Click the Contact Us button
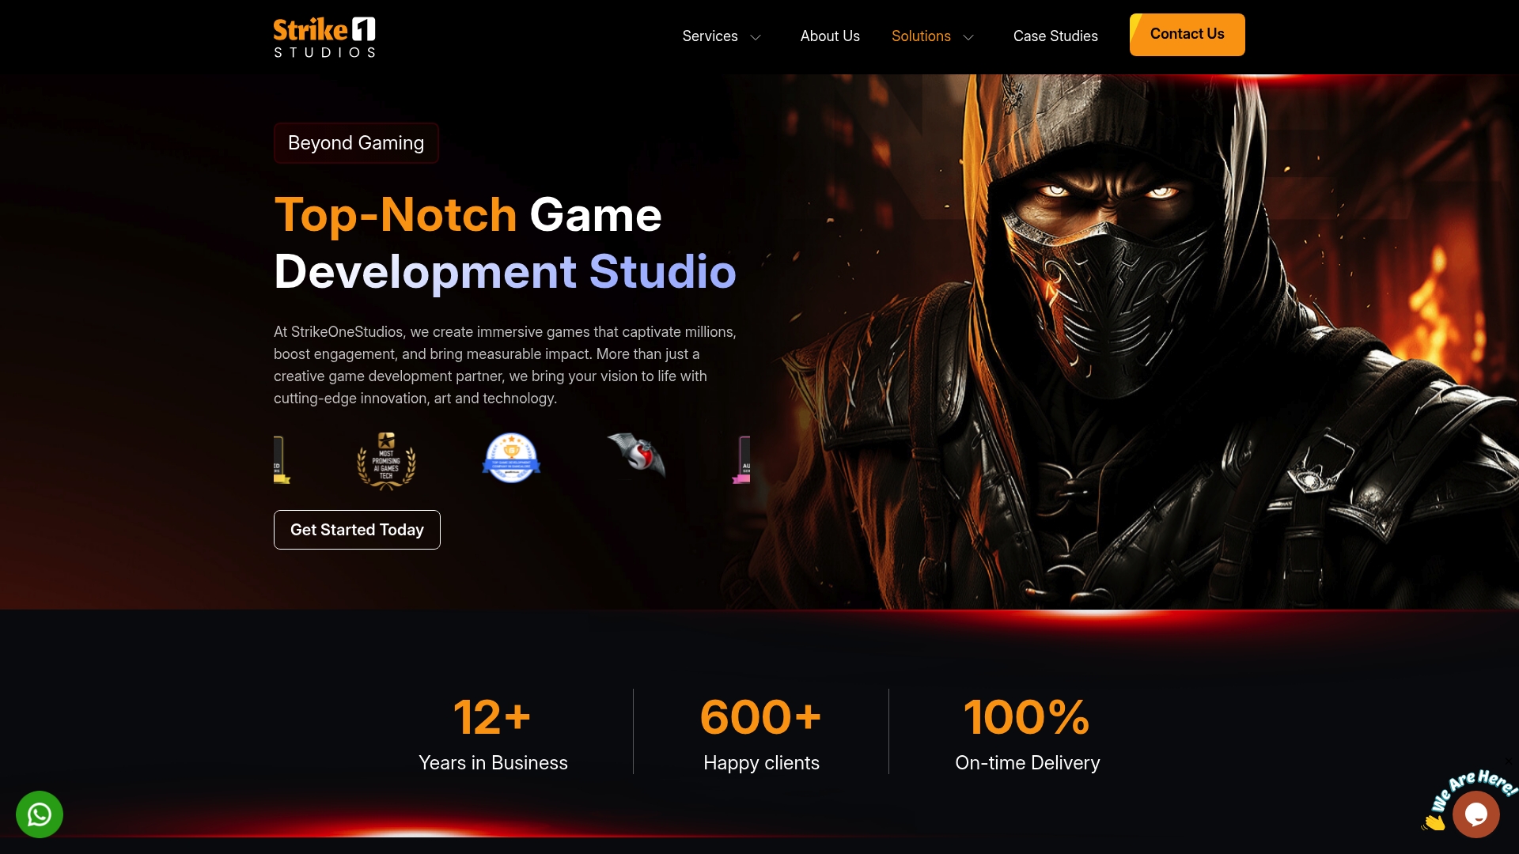Image resolution: width=1519 pixels, height=854 pixels. [x=1187, y=35]
